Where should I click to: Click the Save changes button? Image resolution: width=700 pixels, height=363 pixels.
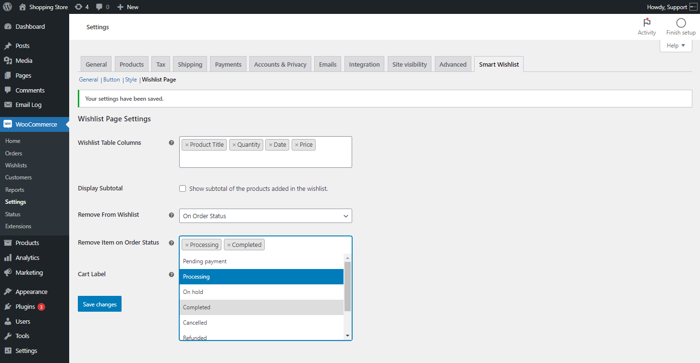click(99, 304)
